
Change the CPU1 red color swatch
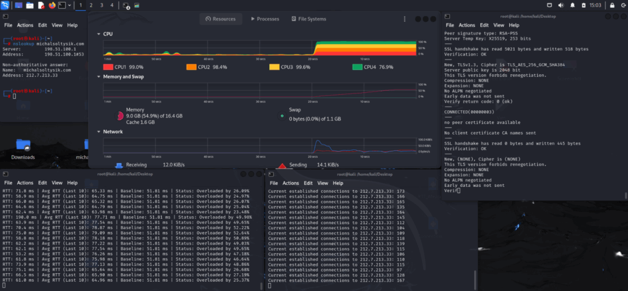(108, 67)
